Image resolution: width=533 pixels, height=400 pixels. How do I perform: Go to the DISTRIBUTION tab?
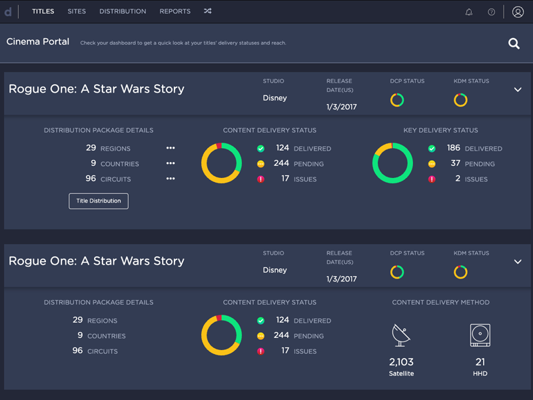123,11
